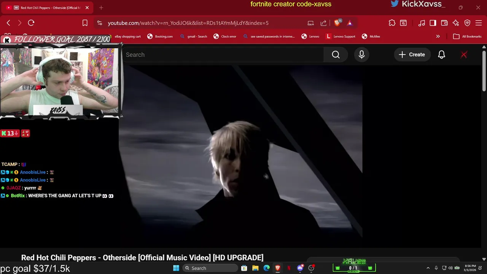The image size is (487, 274).
Task: Open a new browser tab
Action: pos(101,8)
